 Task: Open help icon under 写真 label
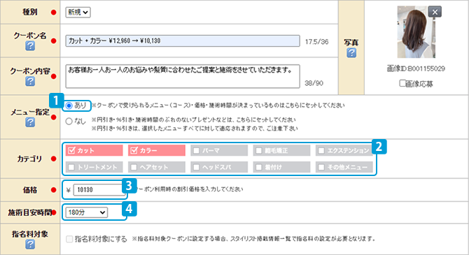tap(351, 53)
